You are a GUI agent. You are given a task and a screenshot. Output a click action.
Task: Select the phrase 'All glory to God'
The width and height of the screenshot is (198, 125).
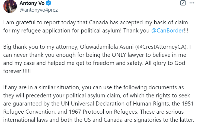pos(165,63)
